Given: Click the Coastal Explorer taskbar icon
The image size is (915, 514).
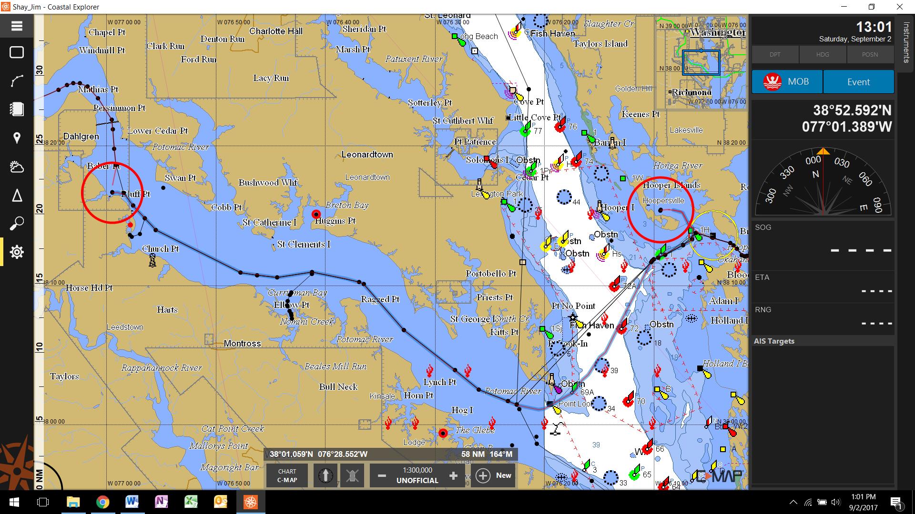Looking at the screenshot, I should [251, 502].
